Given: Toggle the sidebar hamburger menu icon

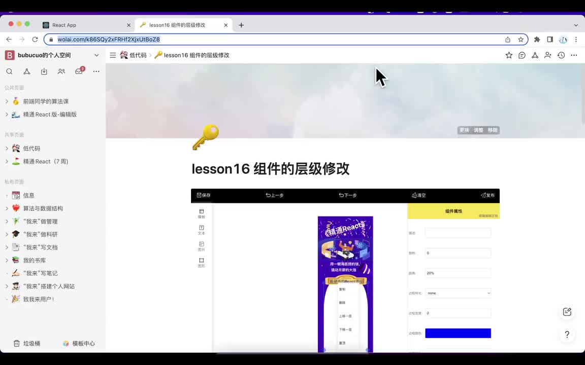Looking at the screenshot, I should (113, 55).
